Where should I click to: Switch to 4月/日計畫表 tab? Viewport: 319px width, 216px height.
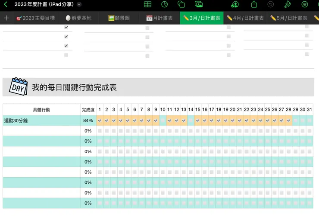tap(245, 18)
